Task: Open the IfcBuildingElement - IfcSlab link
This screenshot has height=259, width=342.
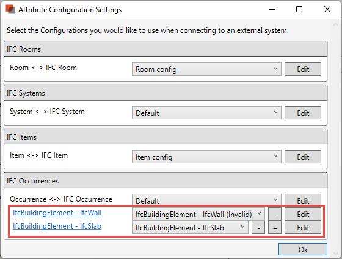Action: (x=57, y=226)
